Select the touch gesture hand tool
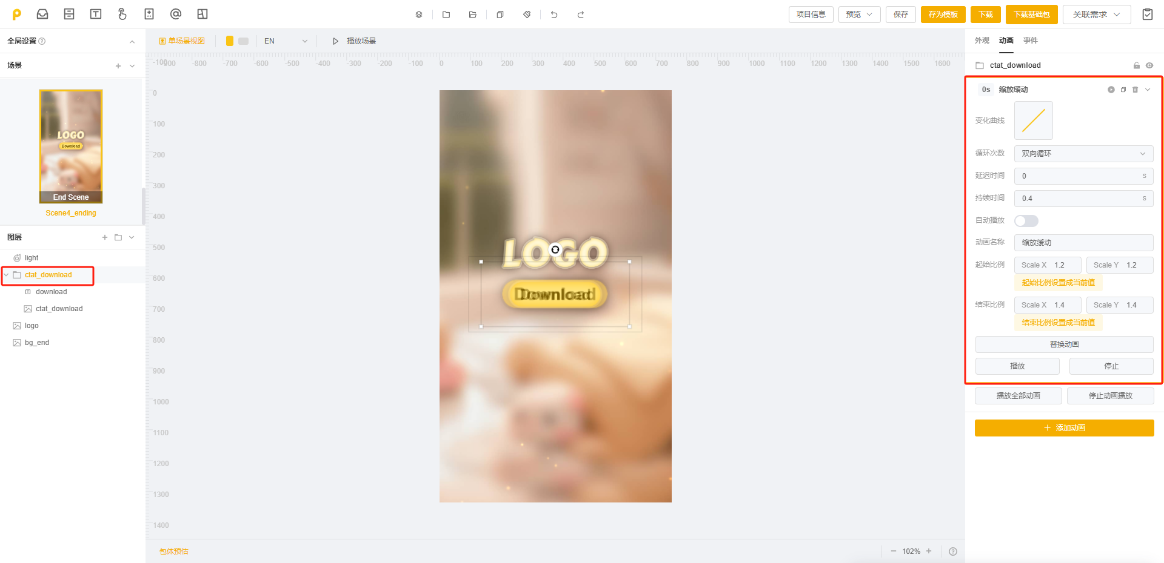 [x=122, y=14]
